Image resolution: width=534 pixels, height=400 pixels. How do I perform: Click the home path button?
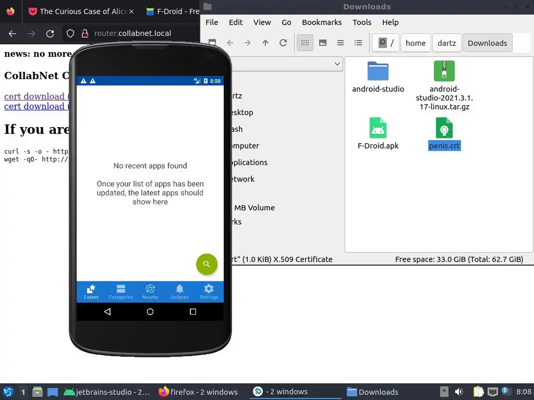416,43
